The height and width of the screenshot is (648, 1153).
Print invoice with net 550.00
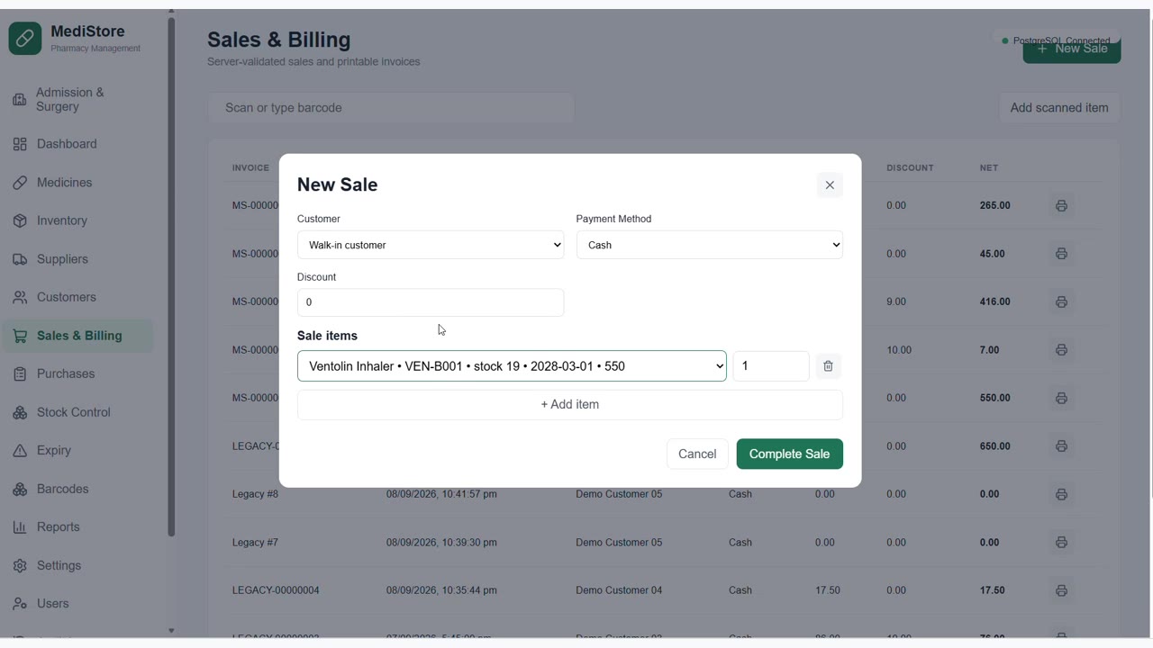pos(1061,398)
